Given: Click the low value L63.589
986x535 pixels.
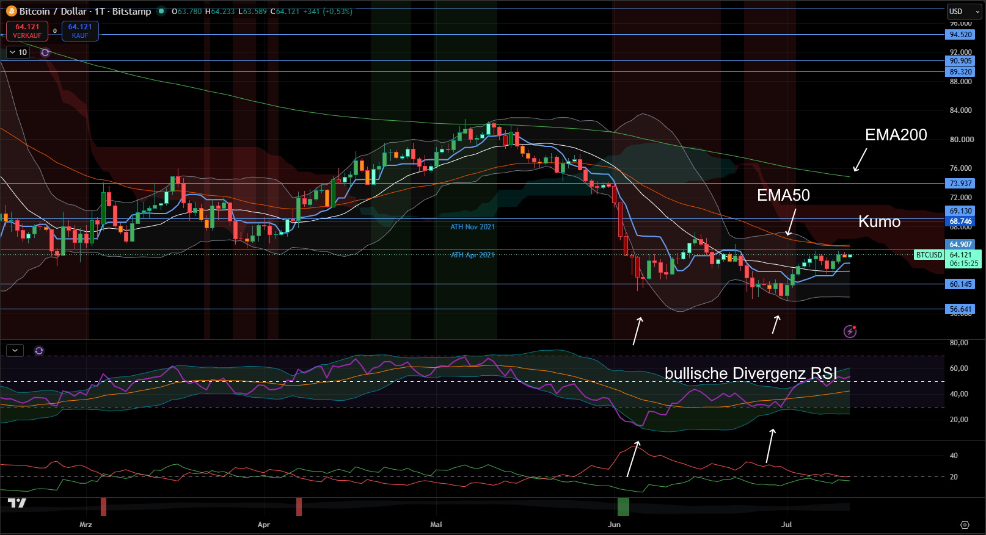Looking at the screenshot, I should (252, 12).
